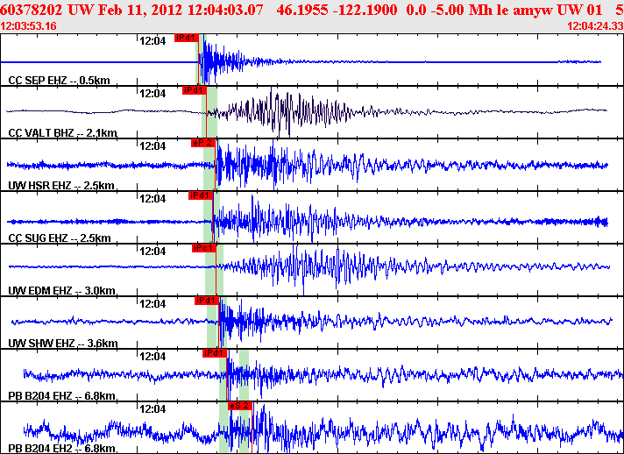Select the eS 2 pick flag on PB B204 EH2 trace
This screenshot has height=454, width=624.
coord(239,406)
